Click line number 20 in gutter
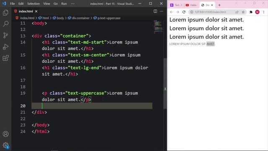 23,106
